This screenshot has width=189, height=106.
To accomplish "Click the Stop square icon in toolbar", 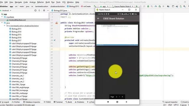I will pos(163,6).
